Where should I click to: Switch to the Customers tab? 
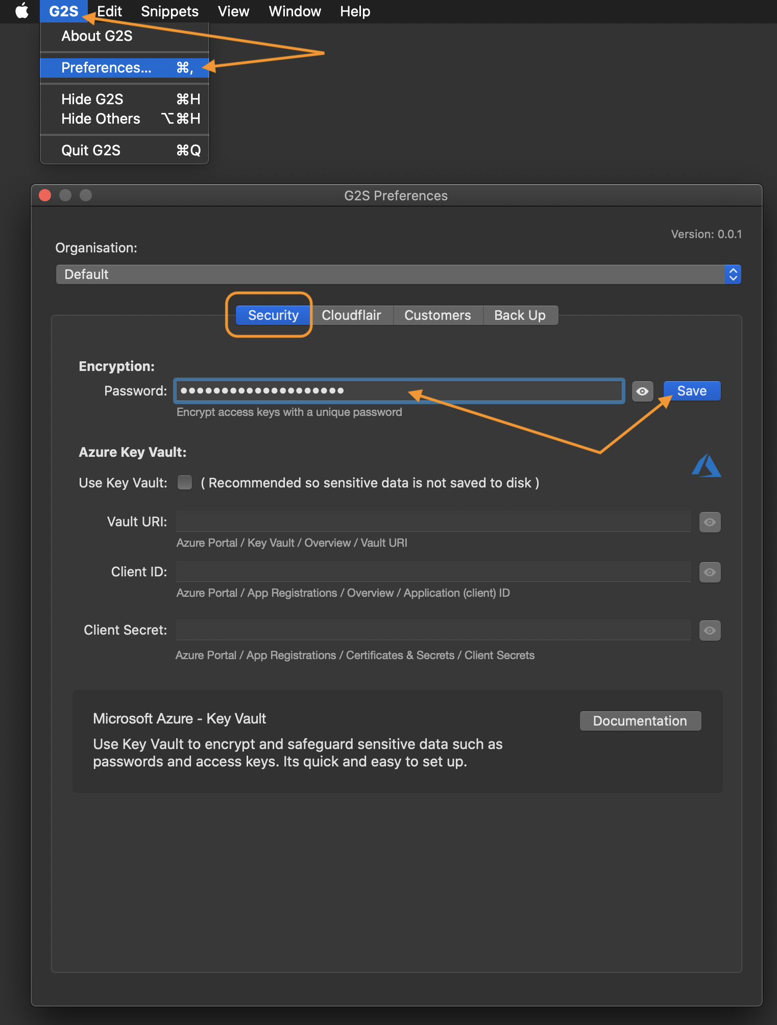438,315
